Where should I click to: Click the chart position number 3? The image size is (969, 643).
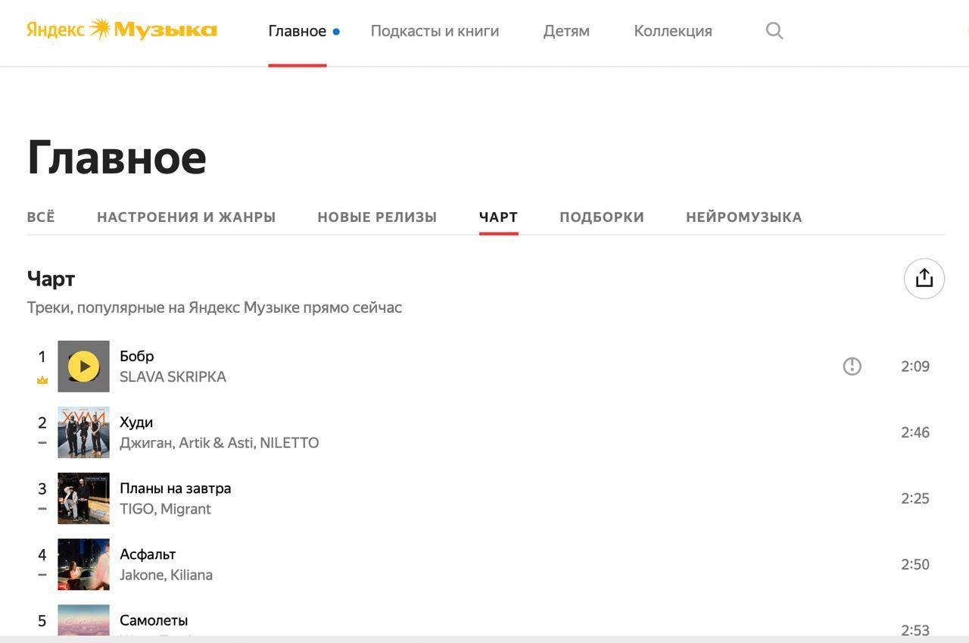[x=42, y=488]
